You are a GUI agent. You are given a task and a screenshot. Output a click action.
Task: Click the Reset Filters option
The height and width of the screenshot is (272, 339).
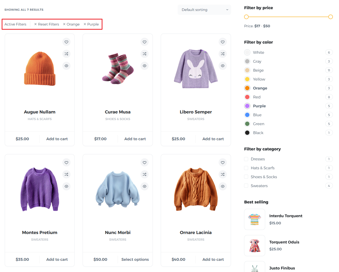pos(47,24)
